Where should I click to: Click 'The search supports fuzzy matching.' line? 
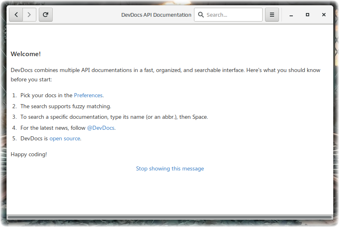tap(66, 107)
